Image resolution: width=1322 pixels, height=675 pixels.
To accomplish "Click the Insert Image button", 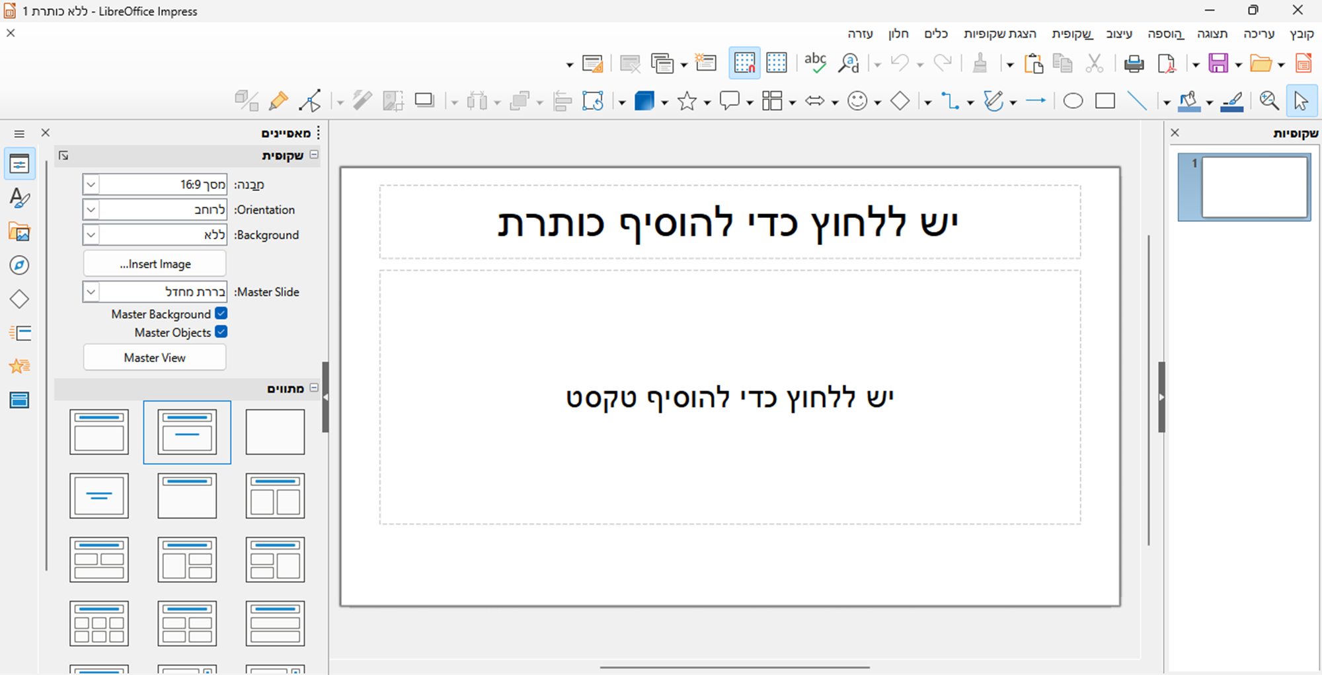I will (x=155, y=264).
